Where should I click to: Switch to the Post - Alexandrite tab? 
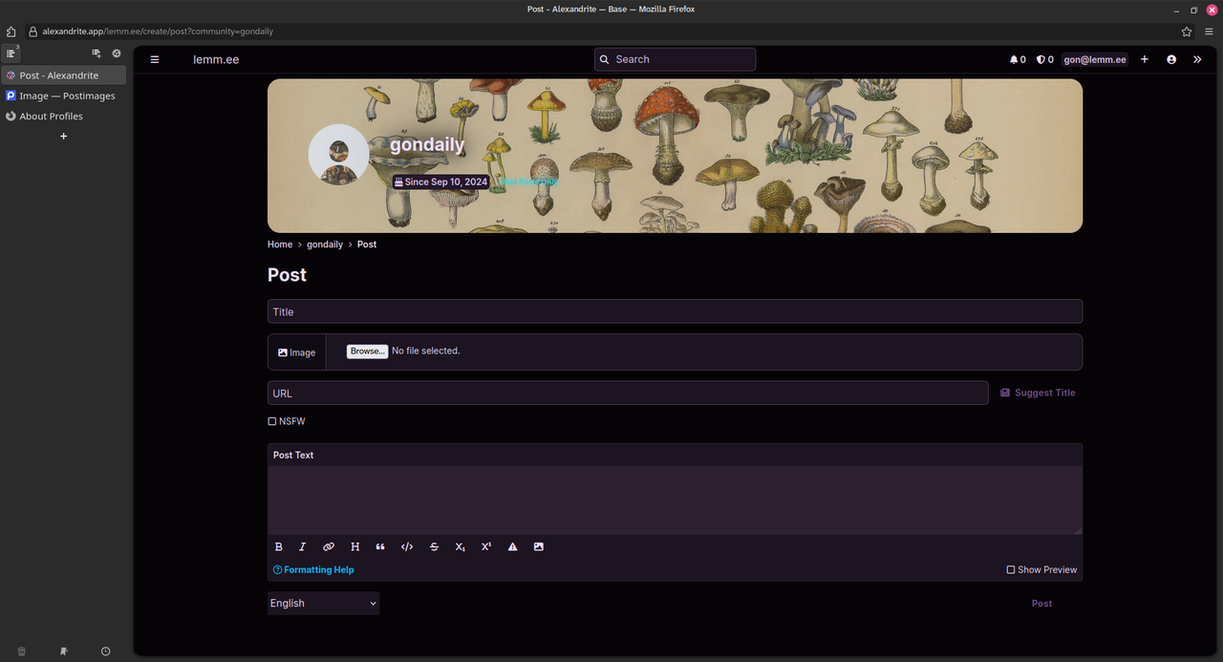click(x=63, y=75)
